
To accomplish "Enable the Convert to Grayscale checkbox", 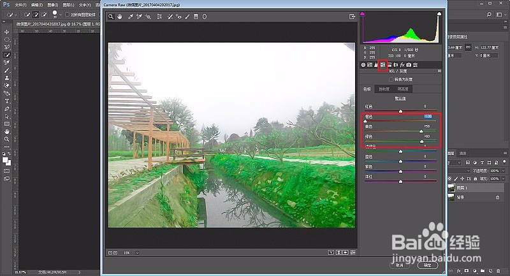I will (391, 80).
